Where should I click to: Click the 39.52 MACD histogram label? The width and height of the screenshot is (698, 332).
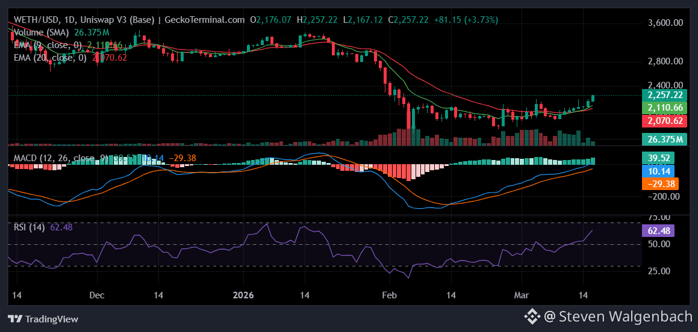[x=658, y=158]
